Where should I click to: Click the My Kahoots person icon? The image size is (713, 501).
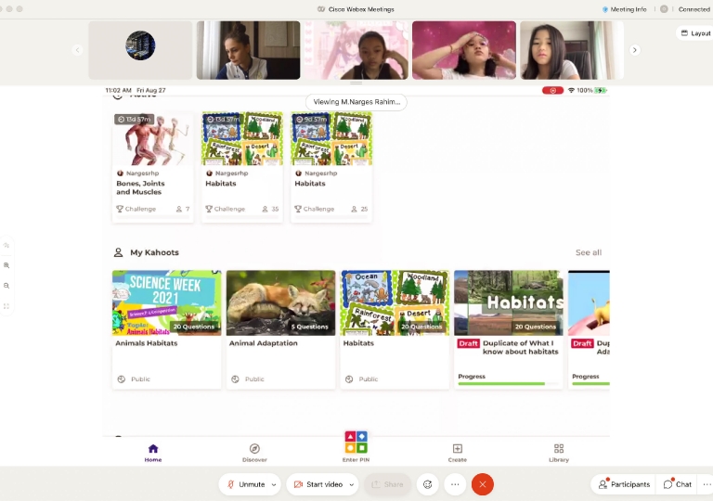[118, 252]
